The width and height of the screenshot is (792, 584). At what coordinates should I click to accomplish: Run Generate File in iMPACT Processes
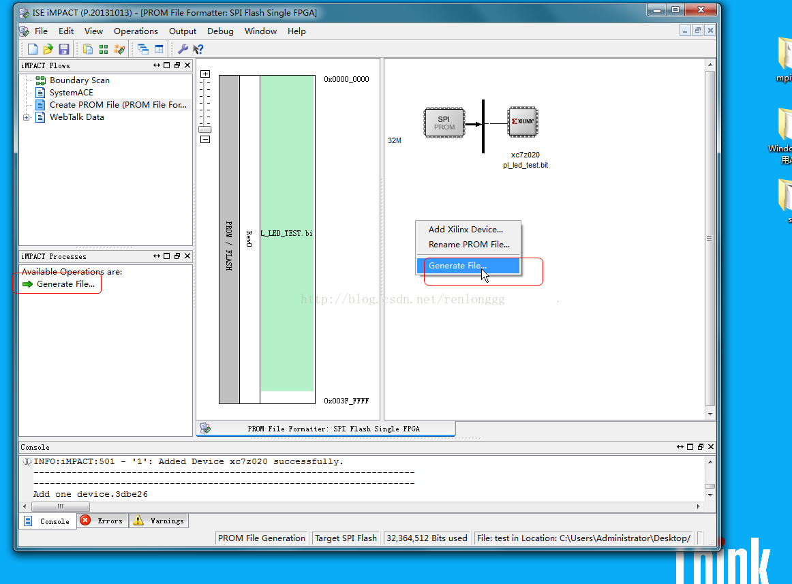point(65,284)
